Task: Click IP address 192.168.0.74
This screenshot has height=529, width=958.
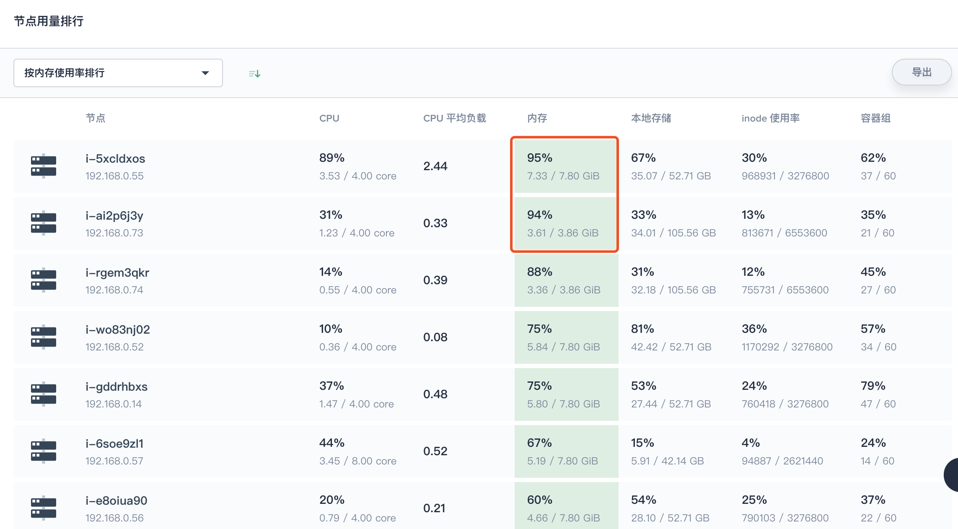Action: 114,290
